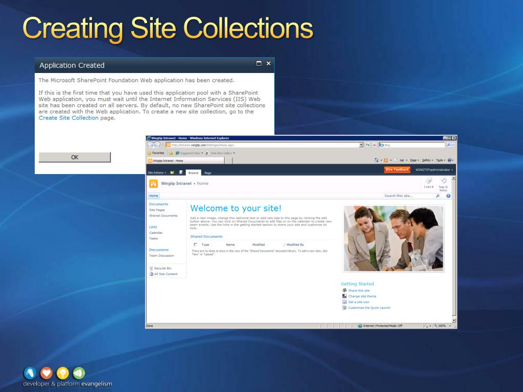The image size is (523, 392).
Task: Click the IE address bar URL field
Action: coord(262,145)
